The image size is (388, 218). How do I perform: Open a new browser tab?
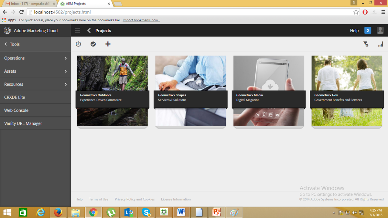click(x=118, y=4)
